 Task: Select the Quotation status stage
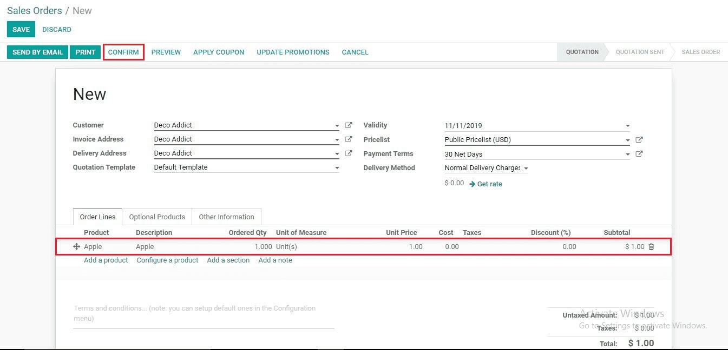(582, 52)
